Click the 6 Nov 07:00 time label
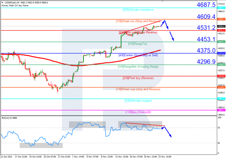 pyautogui.click(x=92, y=157)
